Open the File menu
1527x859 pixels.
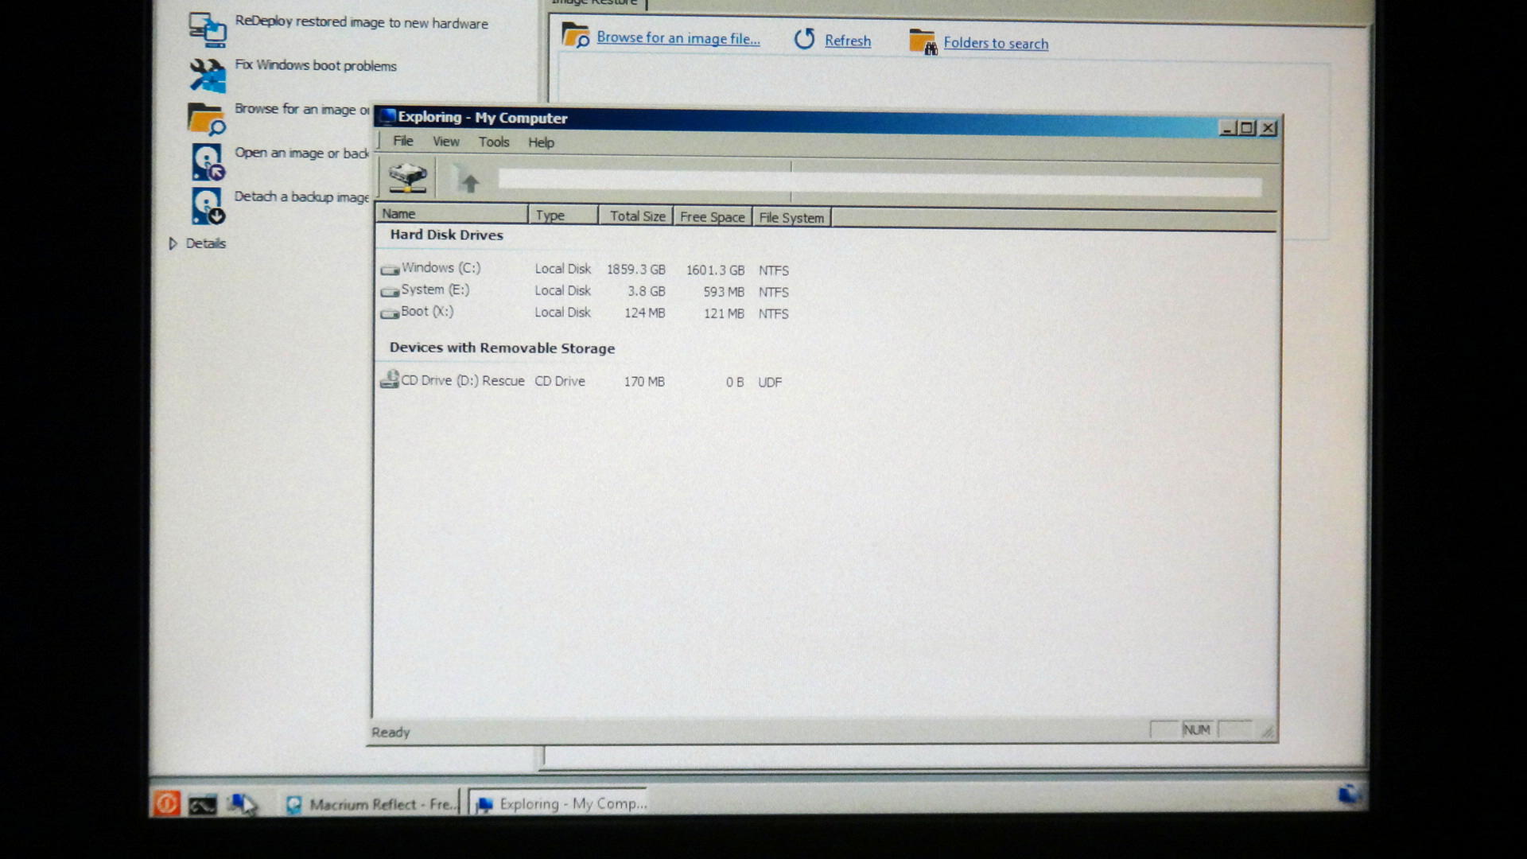tap(403, 141)
